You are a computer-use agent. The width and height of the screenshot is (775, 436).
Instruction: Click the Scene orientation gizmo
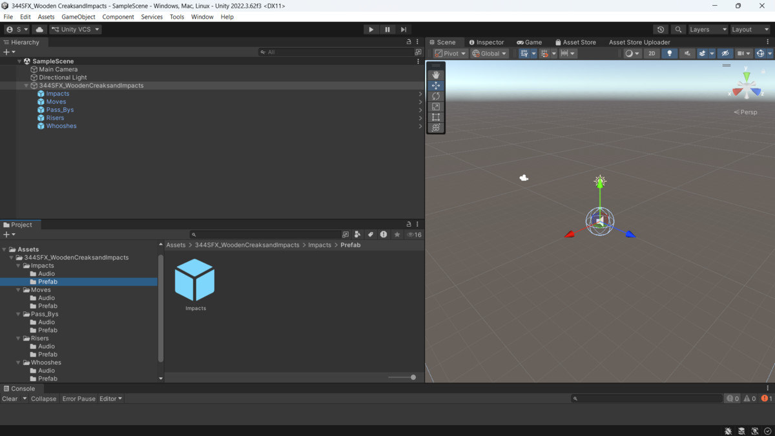(747, 86)
